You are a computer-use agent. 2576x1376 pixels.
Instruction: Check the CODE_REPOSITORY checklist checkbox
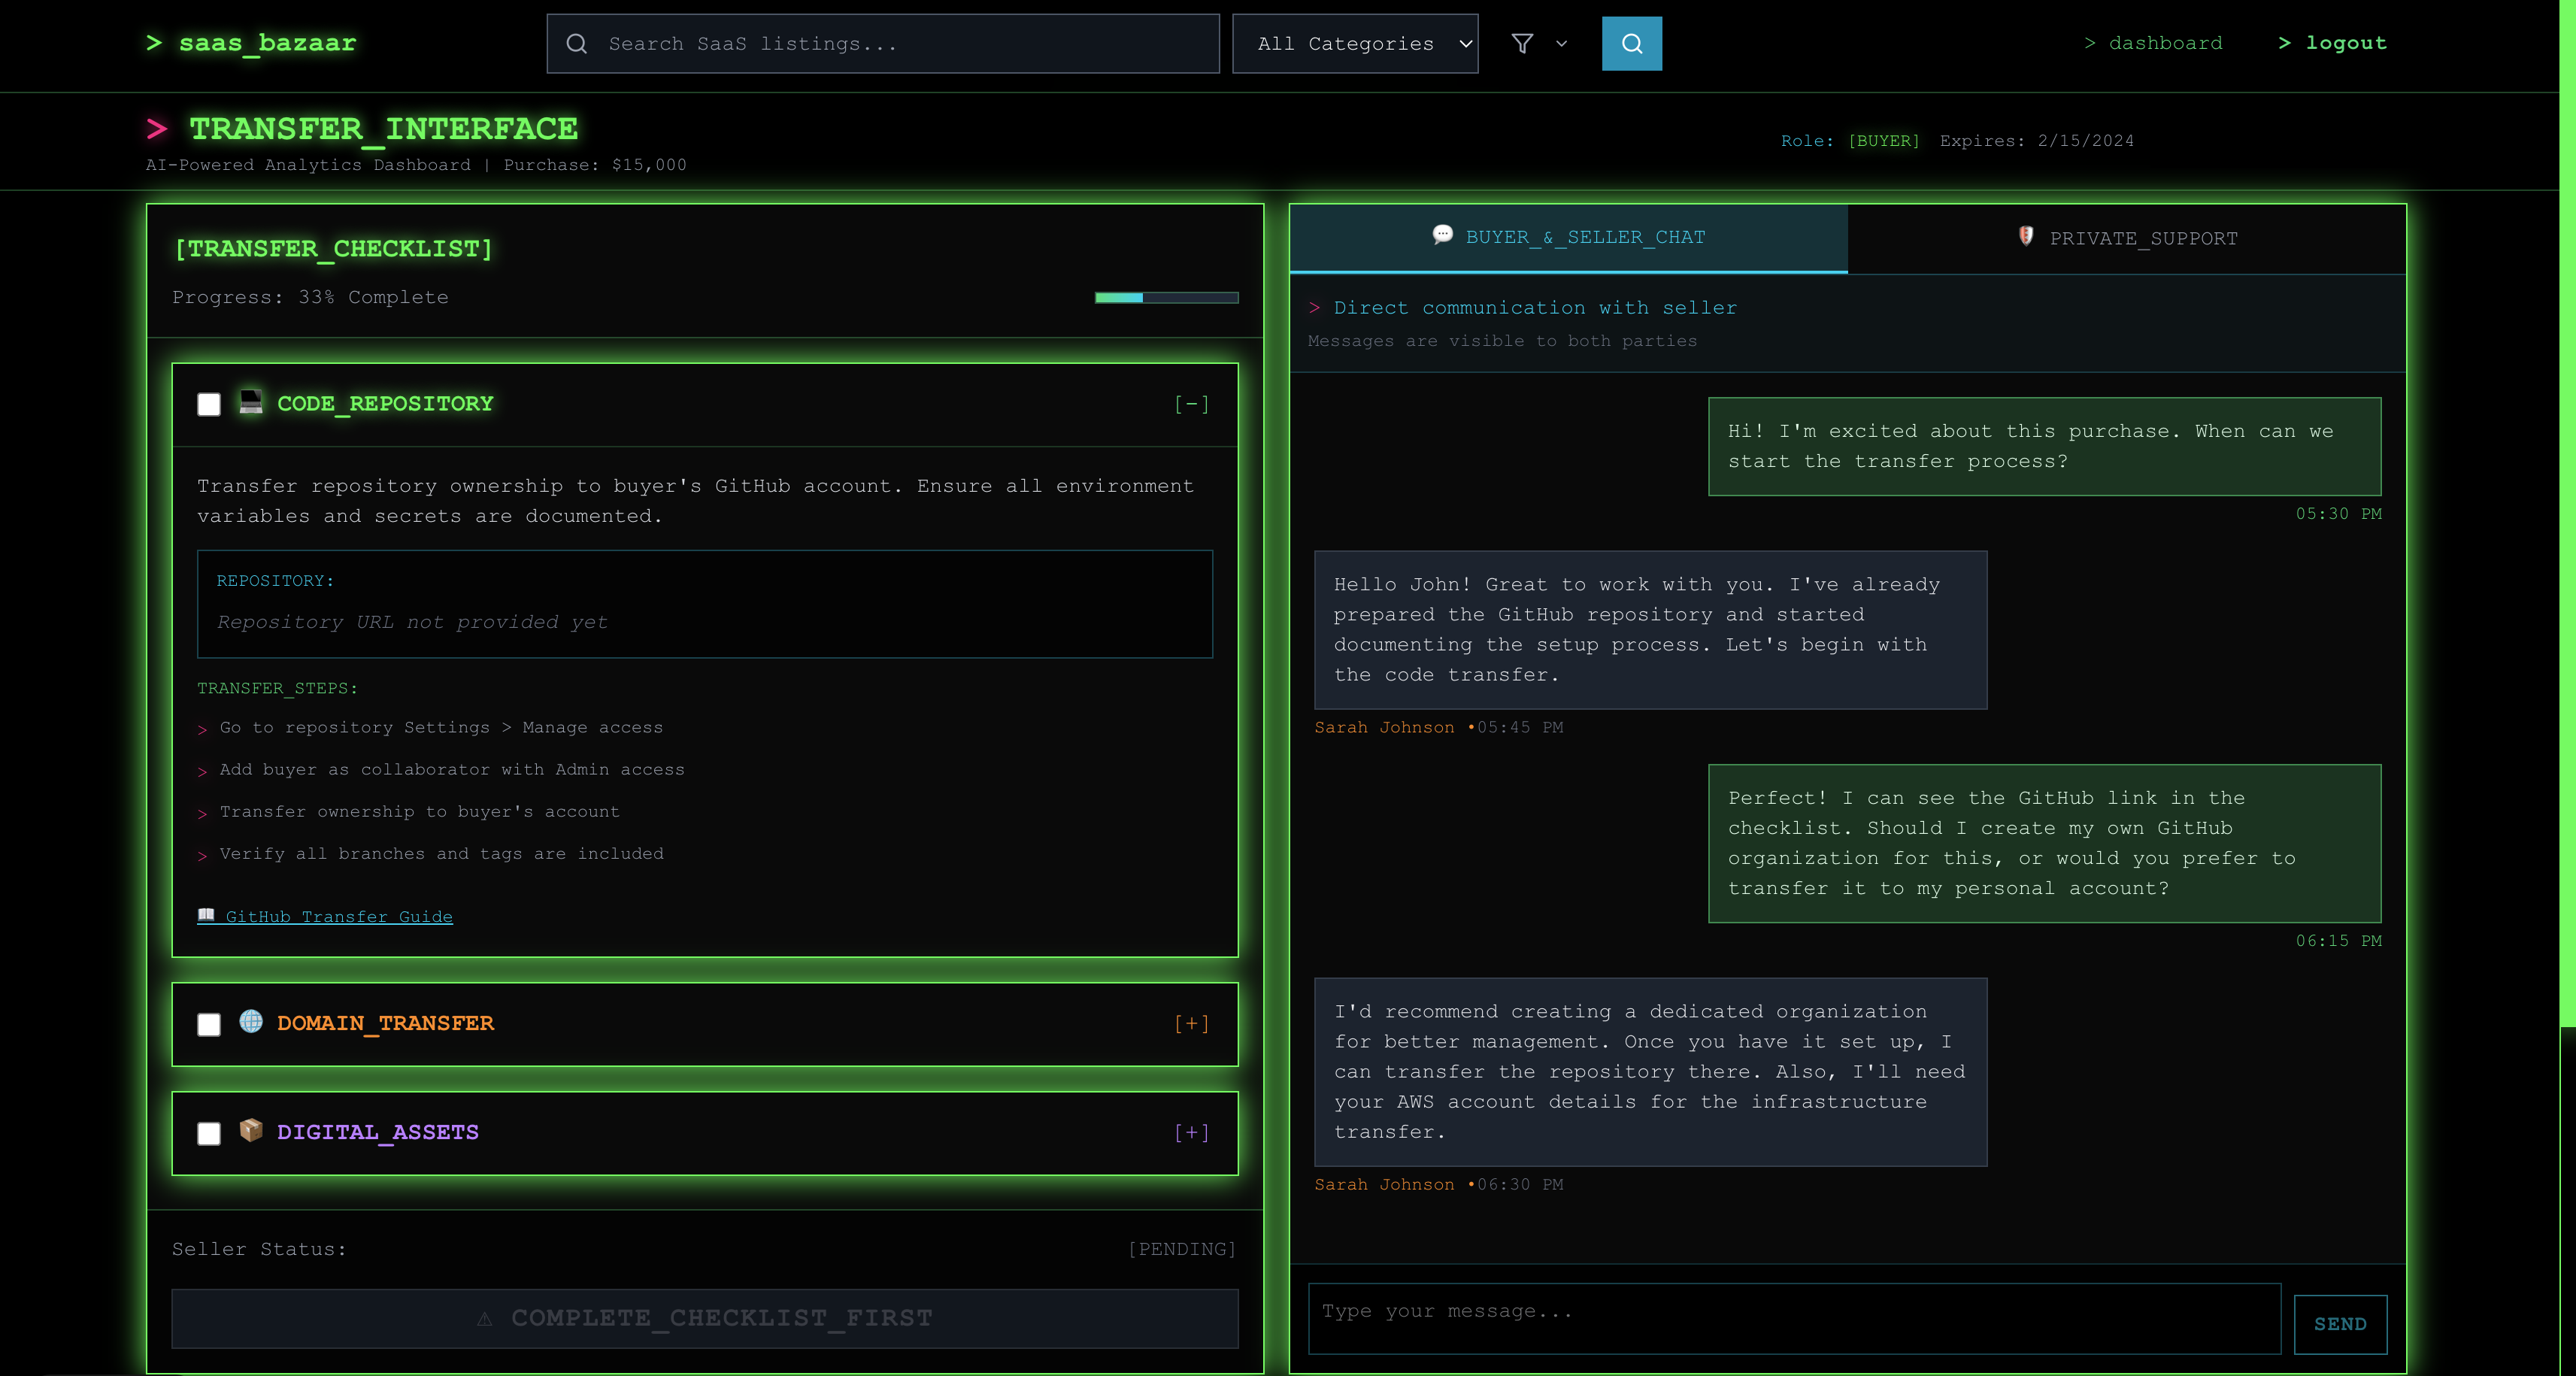pyautogui.click(x=209, y=405)
